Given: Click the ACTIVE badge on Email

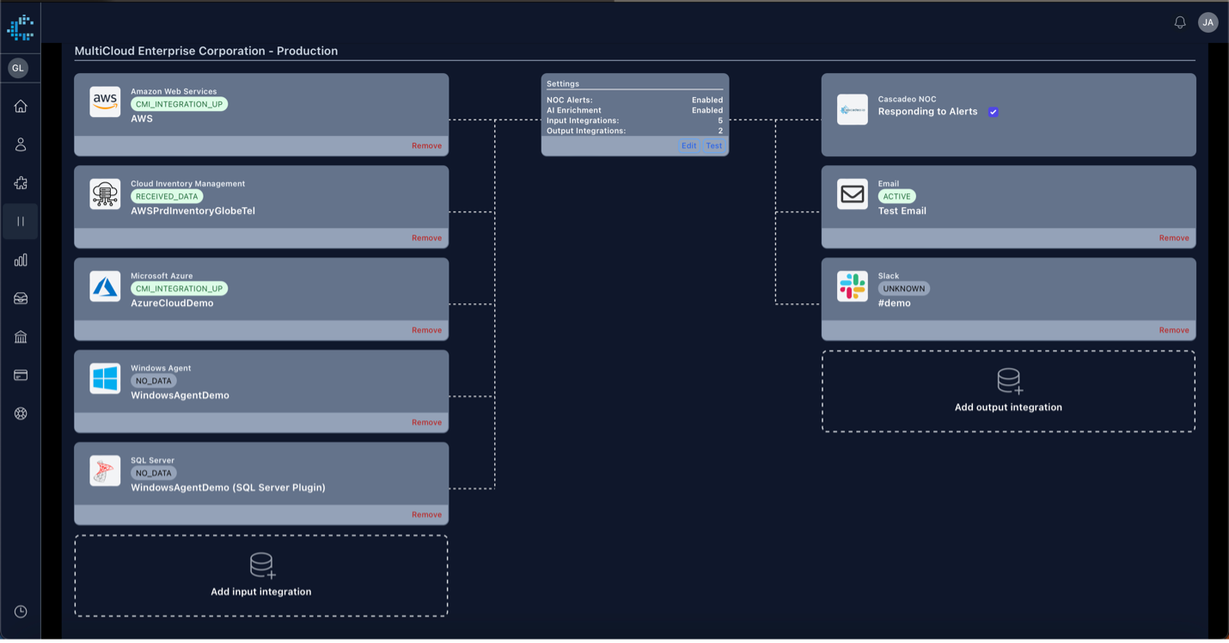Looking at the screenshot, I should click(896, 196).
